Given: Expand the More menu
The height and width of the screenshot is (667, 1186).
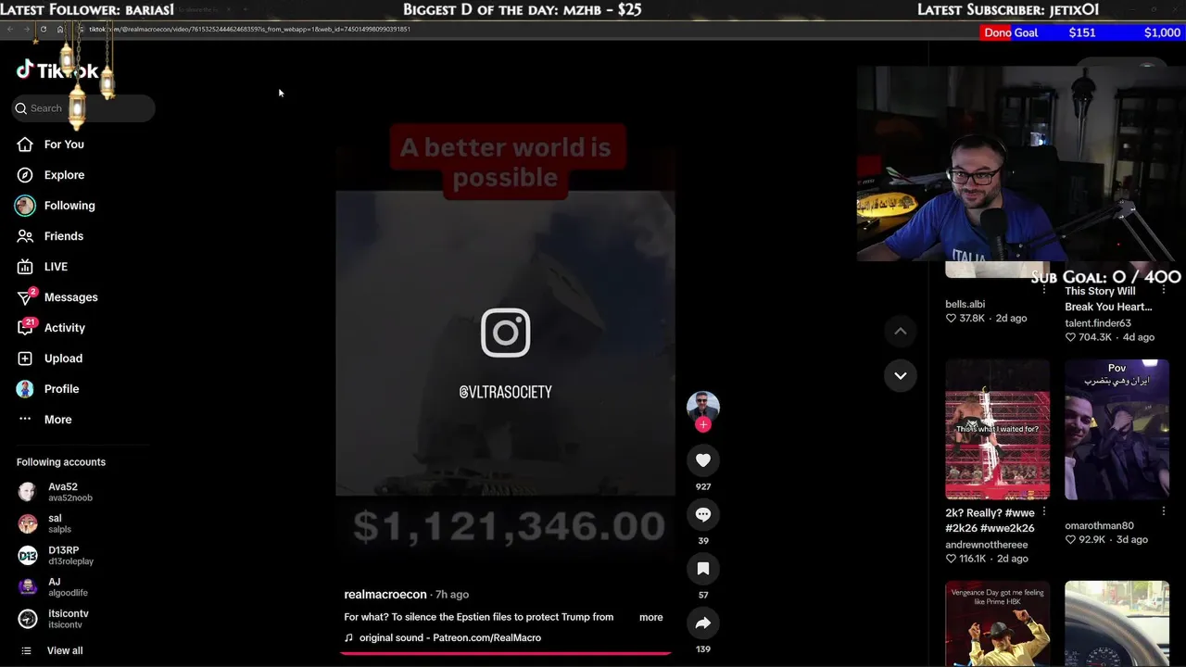Looking at the screenshot, I should [44, 420].
